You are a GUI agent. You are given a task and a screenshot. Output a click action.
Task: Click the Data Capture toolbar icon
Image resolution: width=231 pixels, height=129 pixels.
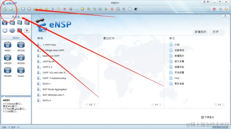118,9
